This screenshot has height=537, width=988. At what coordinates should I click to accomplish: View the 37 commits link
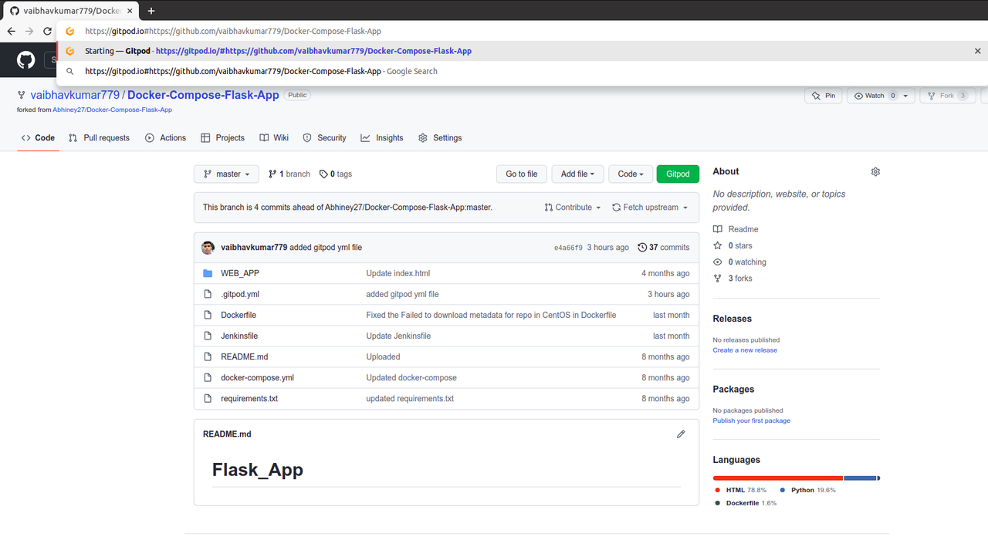pos(664,248)
